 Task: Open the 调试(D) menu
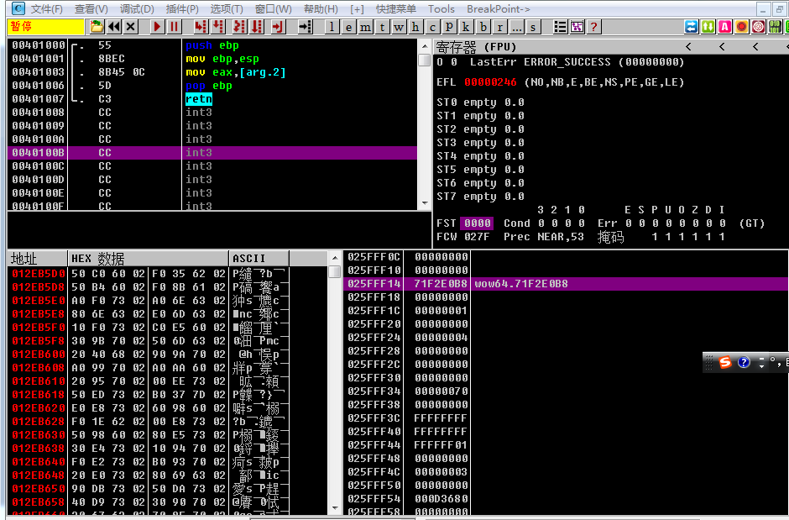tap(137, 9)
